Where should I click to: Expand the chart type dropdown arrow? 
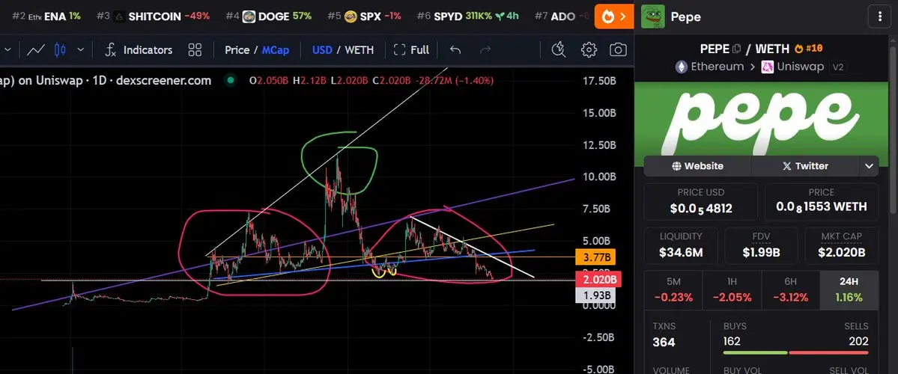click(81, 50)
